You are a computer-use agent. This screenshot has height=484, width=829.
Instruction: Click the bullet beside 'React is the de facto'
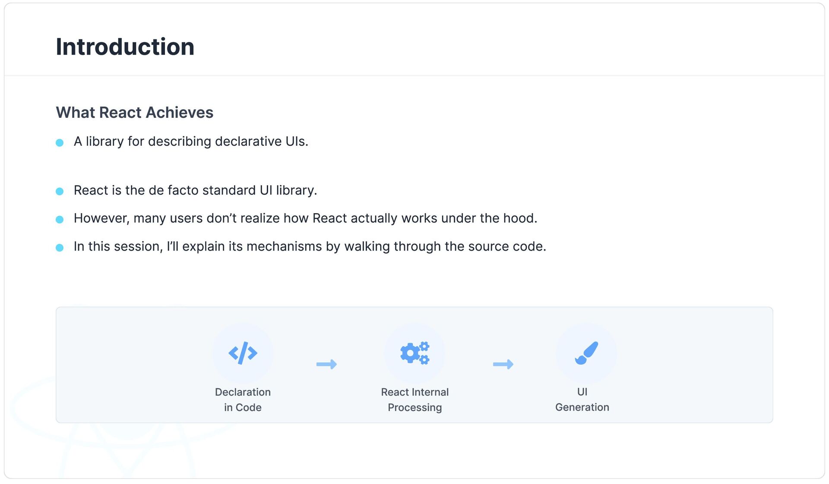(x=60, y=192)
